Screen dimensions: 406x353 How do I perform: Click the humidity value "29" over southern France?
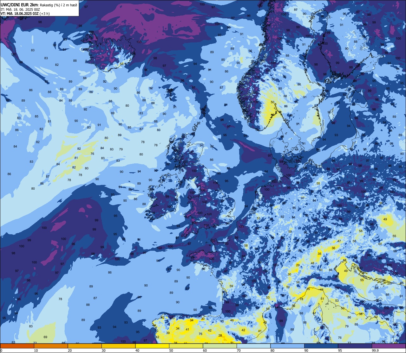click(298, 265)
